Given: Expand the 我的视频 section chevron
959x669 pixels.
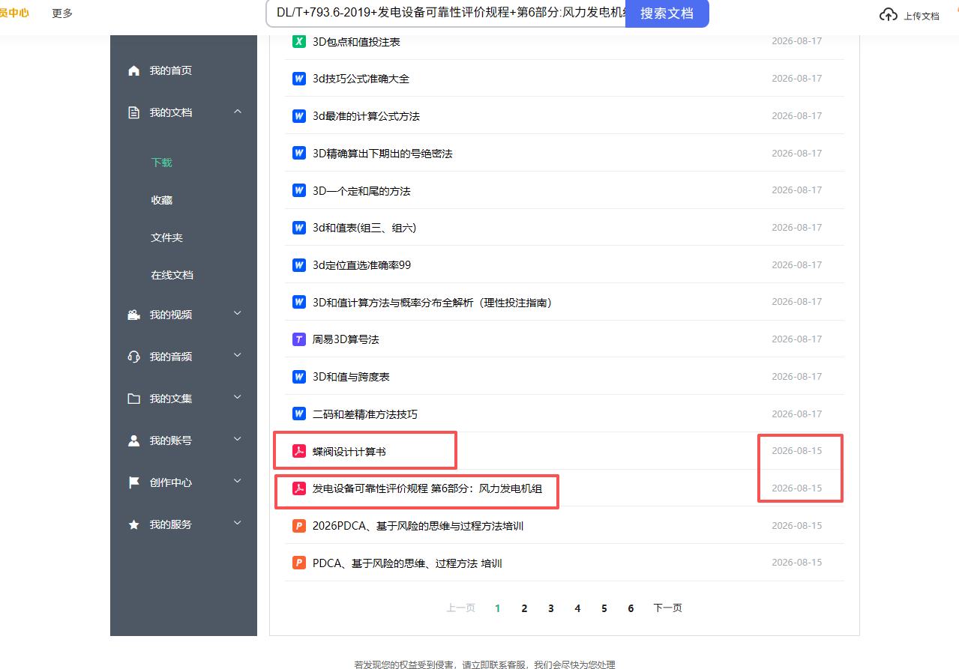Looking at the screenshot, I should (x=238, y=313).
